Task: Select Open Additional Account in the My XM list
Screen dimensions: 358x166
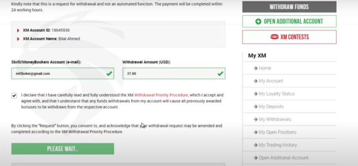Action: coord(289,157)
